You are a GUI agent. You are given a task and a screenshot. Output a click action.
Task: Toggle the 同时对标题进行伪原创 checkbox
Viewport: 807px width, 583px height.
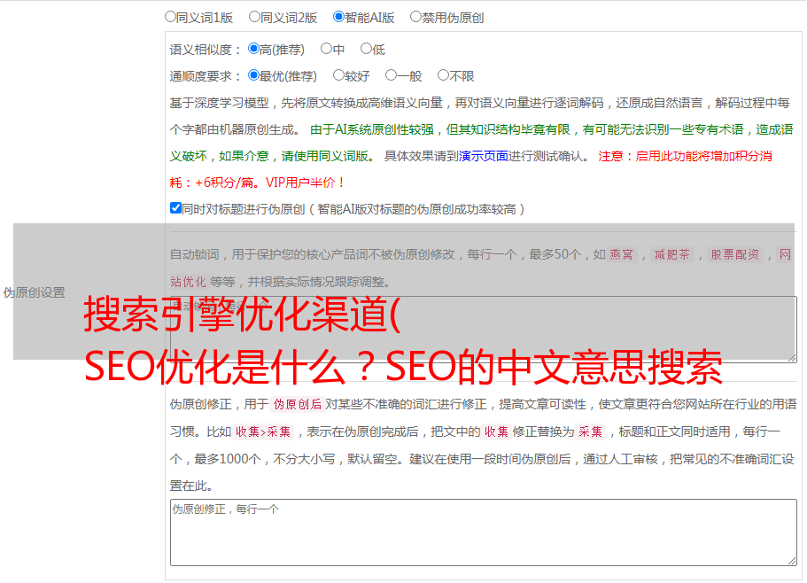pyautogui.click(x=175, y=208)
